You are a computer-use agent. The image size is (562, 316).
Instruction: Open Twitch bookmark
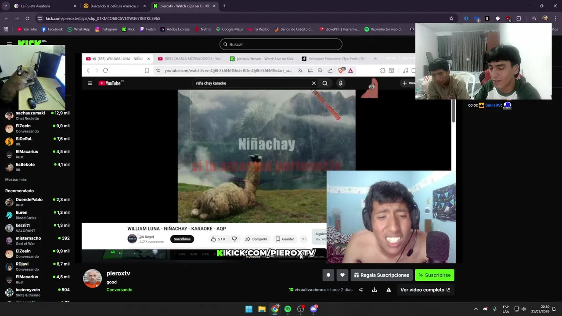click(148, 29)
